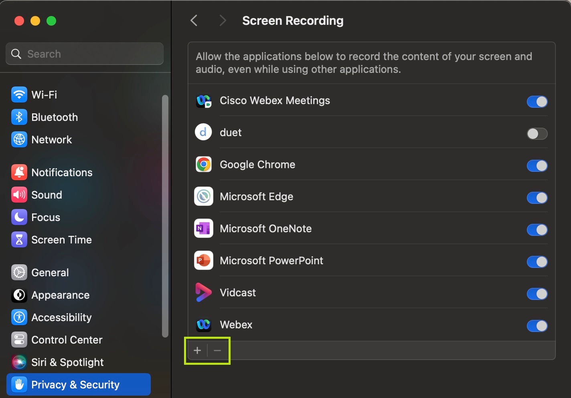Click the Siri & Spotlight icon

point(19,362)
